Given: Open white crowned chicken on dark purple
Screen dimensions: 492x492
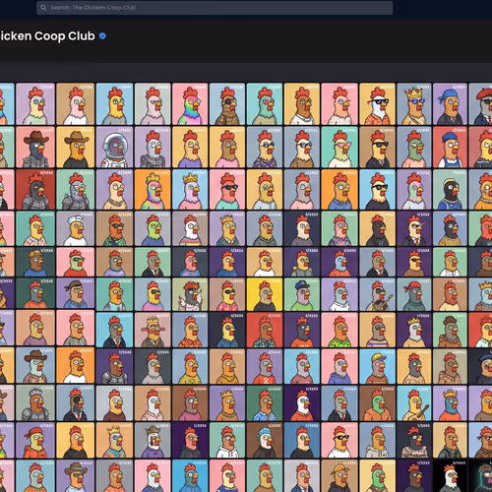Looking at the screenshot, I should pos(414,330).
